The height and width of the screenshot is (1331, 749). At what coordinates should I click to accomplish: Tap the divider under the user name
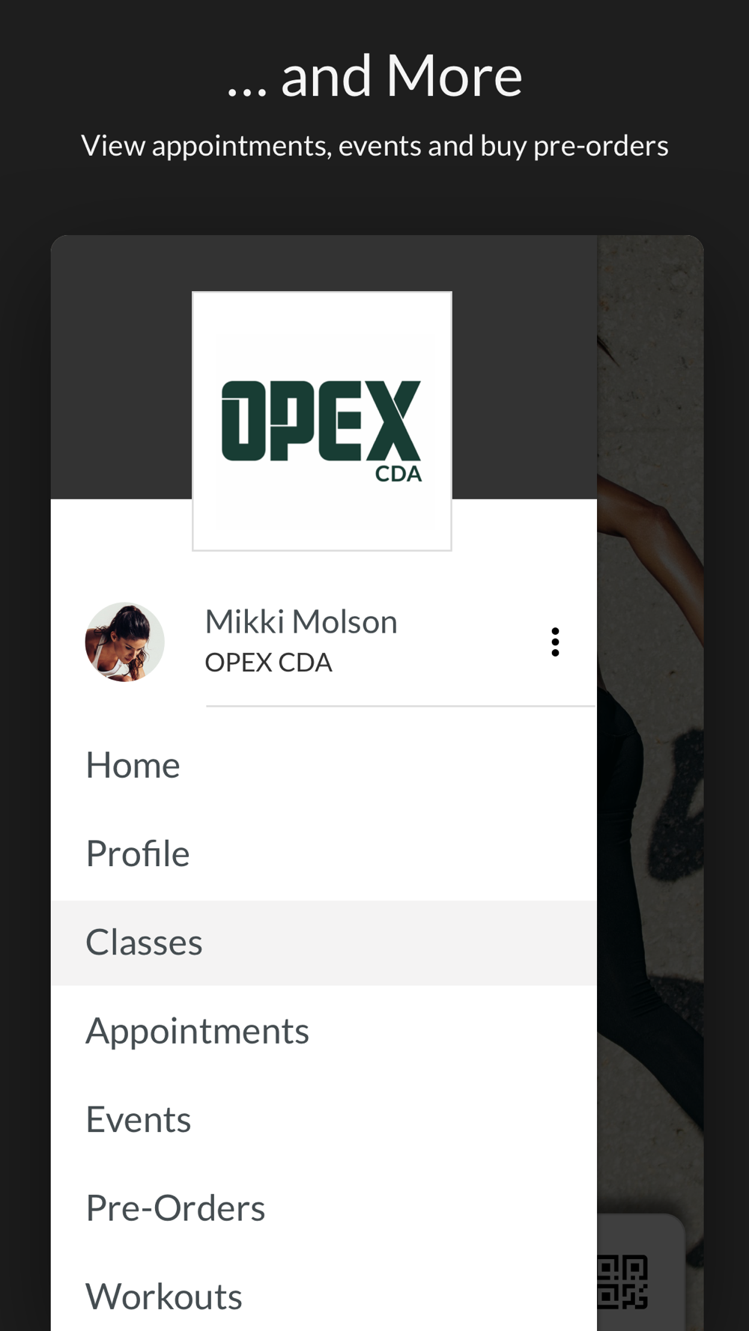pyautogui.click(x=401, y=706)
